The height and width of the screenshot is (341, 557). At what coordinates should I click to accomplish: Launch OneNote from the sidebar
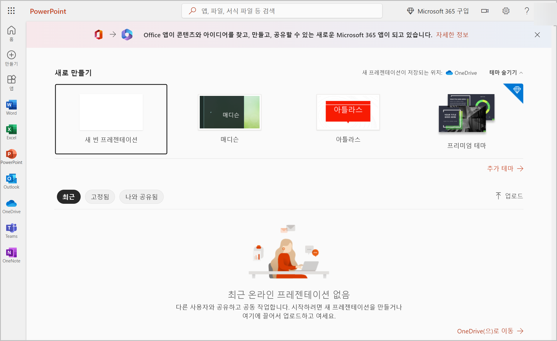(x=11, y=255)
